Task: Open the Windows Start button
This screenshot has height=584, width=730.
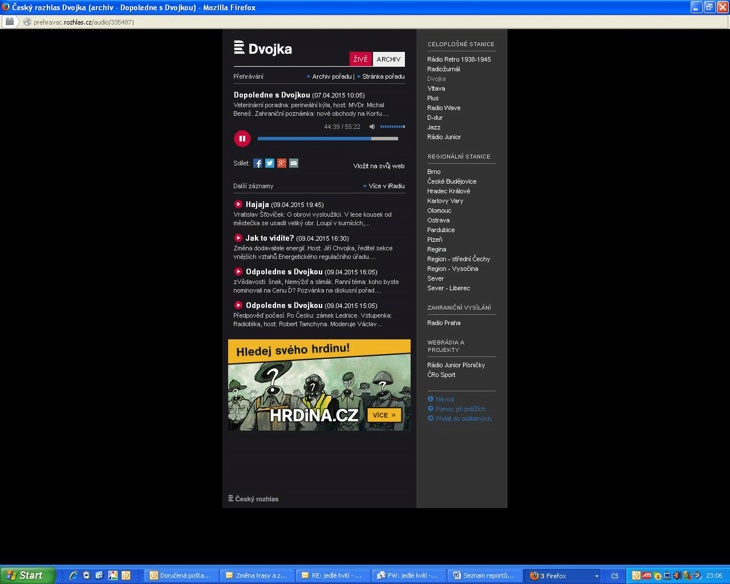Action: pyautogui.click(x=28, y=575)
